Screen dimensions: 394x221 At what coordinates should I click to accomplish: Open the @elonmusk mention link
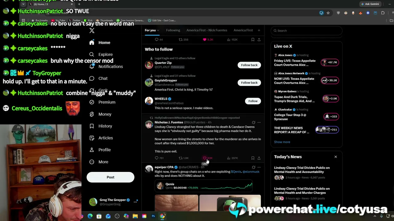coord(251,172)
